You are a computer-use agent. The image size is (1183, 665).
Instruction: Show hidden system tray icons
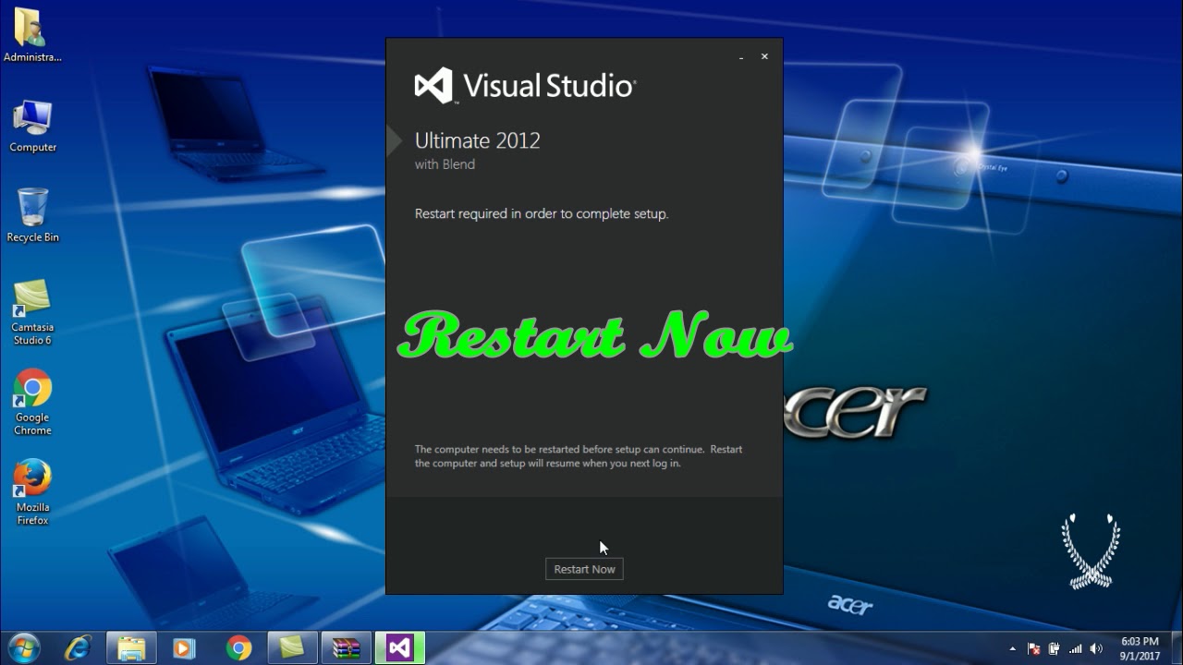coord(1013,648)
